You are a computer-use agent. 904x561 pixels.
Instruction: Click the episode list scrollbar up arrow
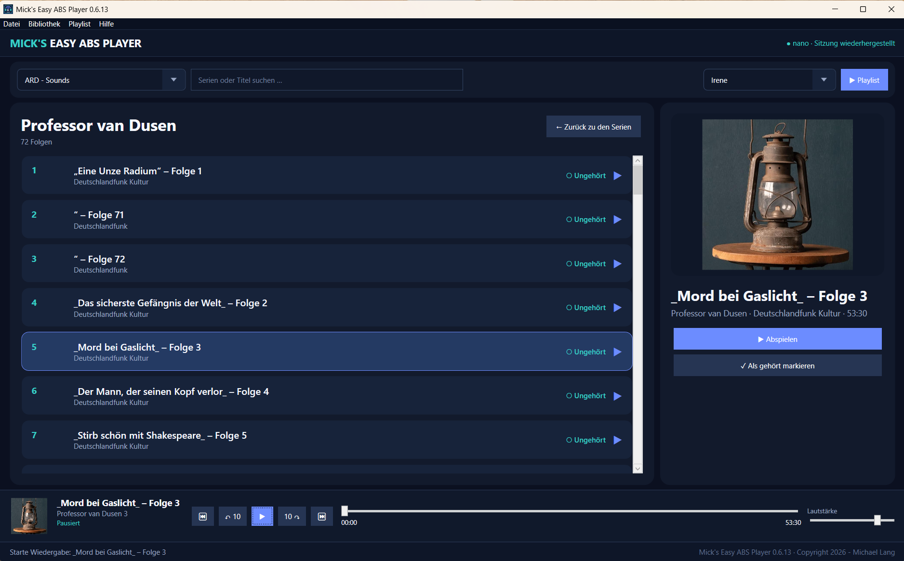pyautogui.click(x=638, y=161)
